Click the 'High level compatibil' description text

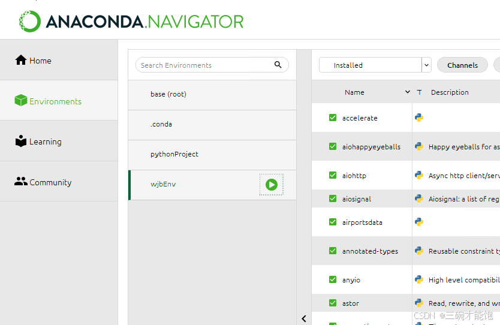[x=464, y=279]
